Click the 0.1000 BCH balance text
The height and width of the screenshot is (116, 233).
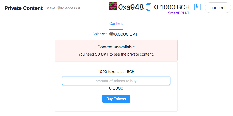172,7
